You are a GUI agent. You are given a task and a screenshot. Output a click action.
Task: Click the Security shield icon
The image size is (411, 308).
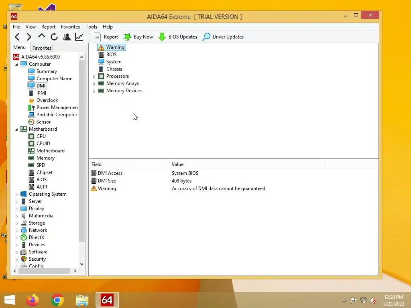[24, 259]
